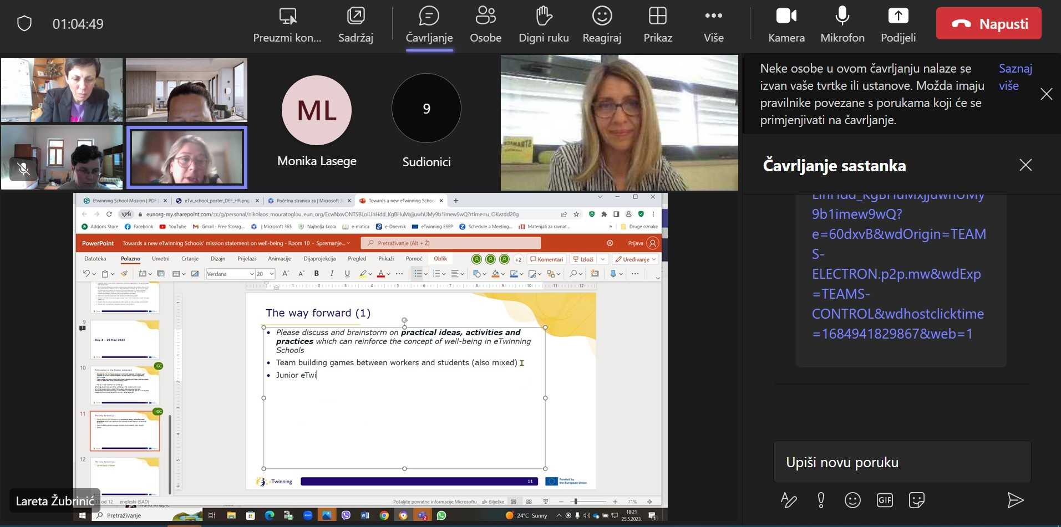This screenshot has height=527, width=1061.
Task: Toggle the Mikrofon mute state
Action: pyautogui.click(x=842, y=25)
